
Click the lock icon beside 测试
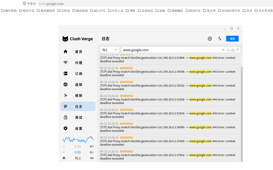pyautogui.click(x=66, y=117)
